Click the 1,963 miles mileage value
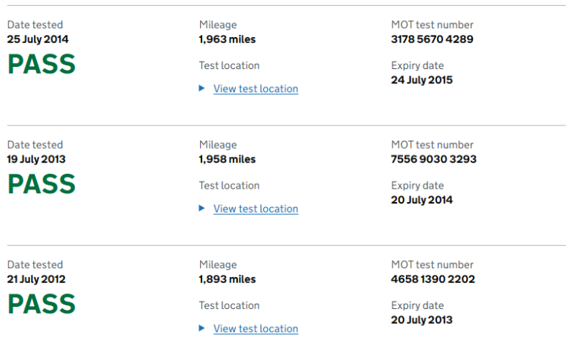This screenshot has width=571, height=341. coord(227,39)
